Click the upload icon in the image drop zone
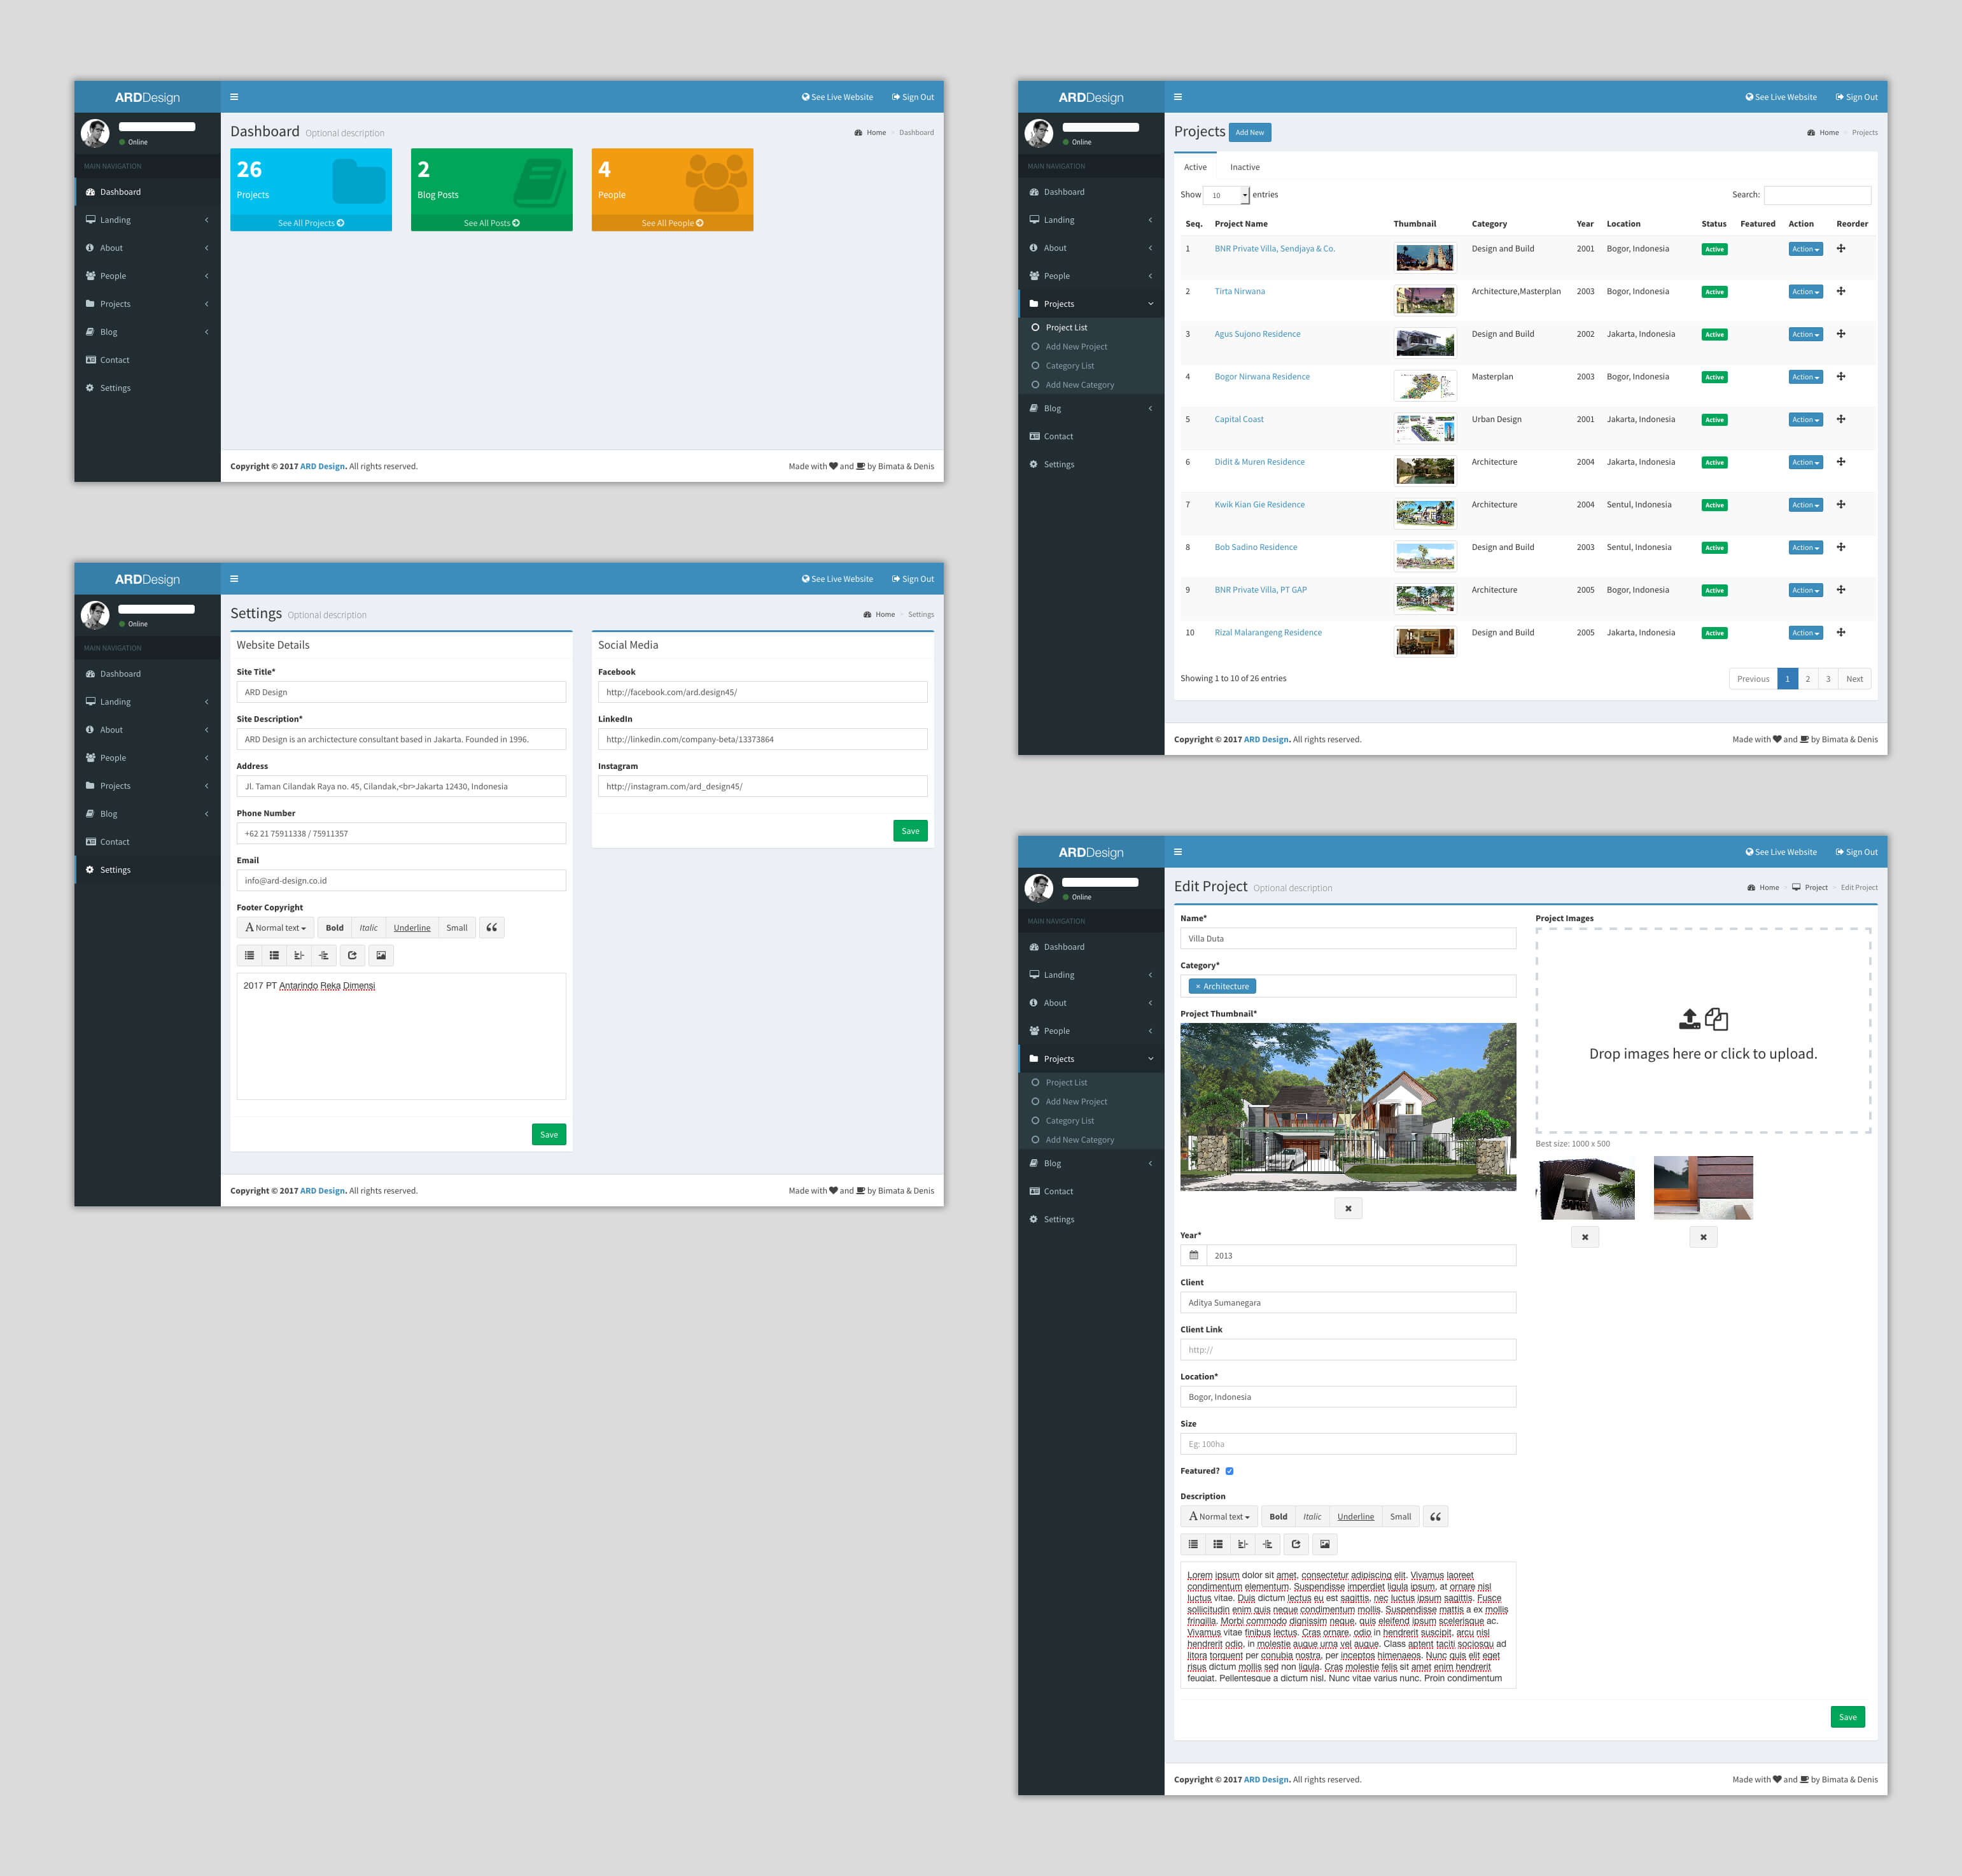 1689,1019
